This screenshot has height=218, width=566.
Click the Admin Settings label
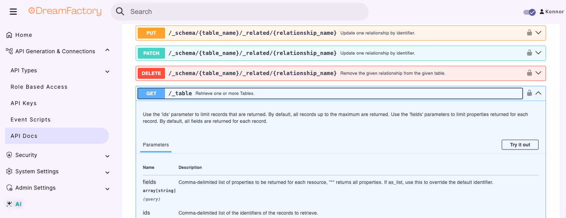(x=35, y=188)
